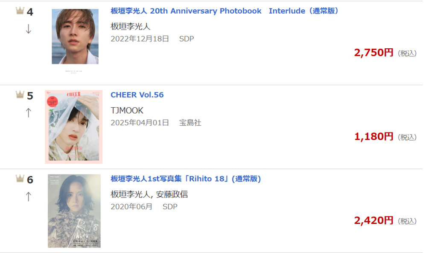Click the crown icon beside rank 6

coord(20,178)
